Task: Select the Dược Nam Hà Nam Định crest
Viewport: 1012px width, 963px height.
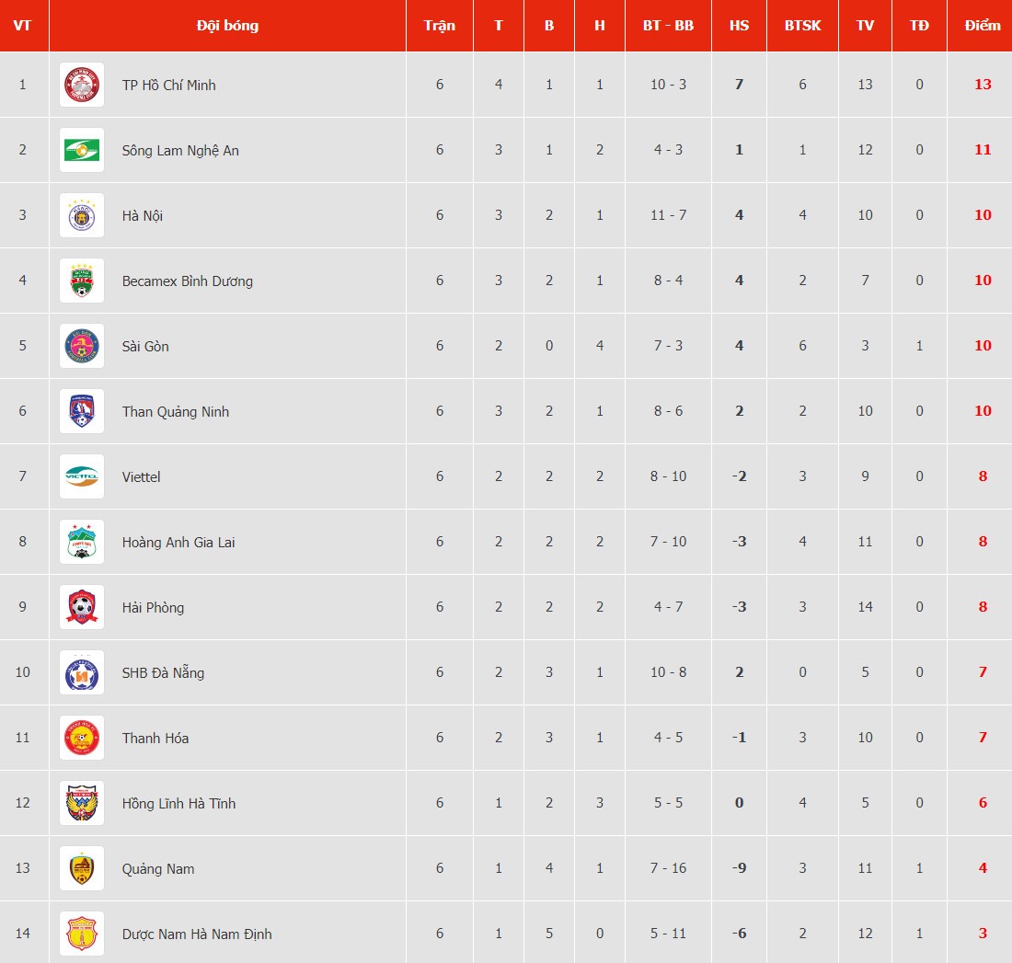Action: pyautogui.click(x=82, y=934)
